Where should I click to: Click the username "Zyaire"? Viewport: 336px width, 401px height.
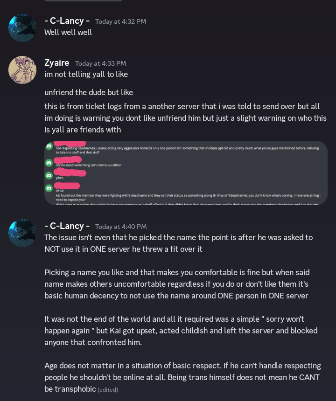56,63
